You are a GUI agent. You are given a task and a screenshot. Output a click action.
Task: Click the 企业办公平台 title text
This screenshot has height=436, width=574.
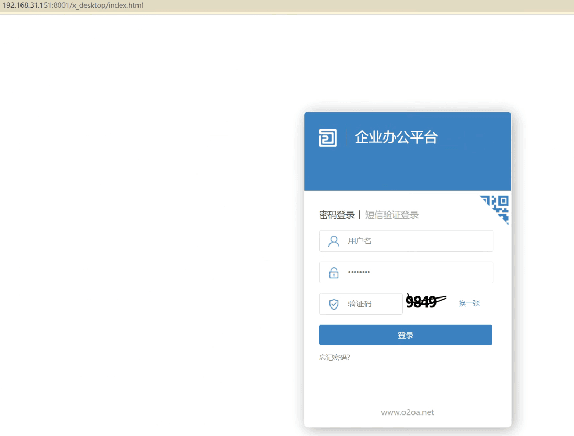(396, 137)
